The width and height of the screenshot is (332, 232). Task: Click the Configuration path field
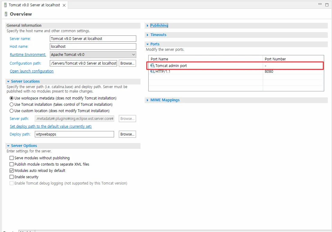[x=83, y=63]
